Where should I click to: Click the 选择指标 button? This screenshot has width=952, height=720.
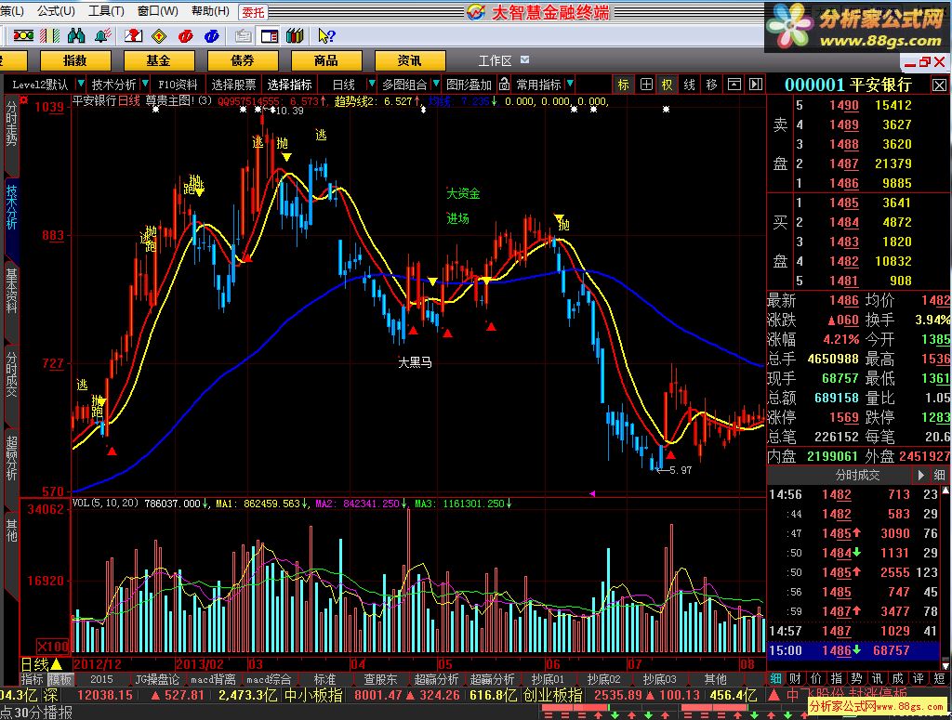(x=290, y=85)
